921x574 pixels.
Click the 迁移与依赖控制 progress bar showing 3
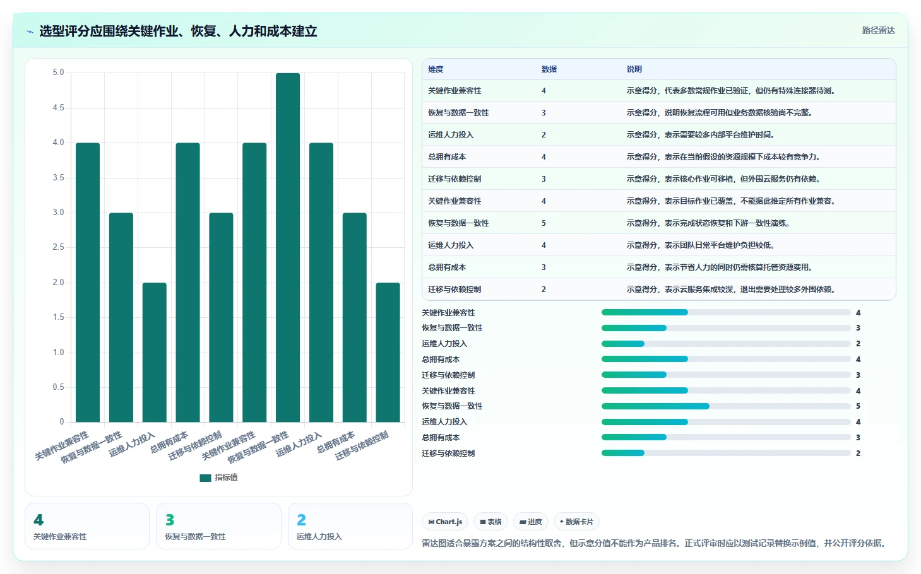pyautogui.click(x=726, y=375)
